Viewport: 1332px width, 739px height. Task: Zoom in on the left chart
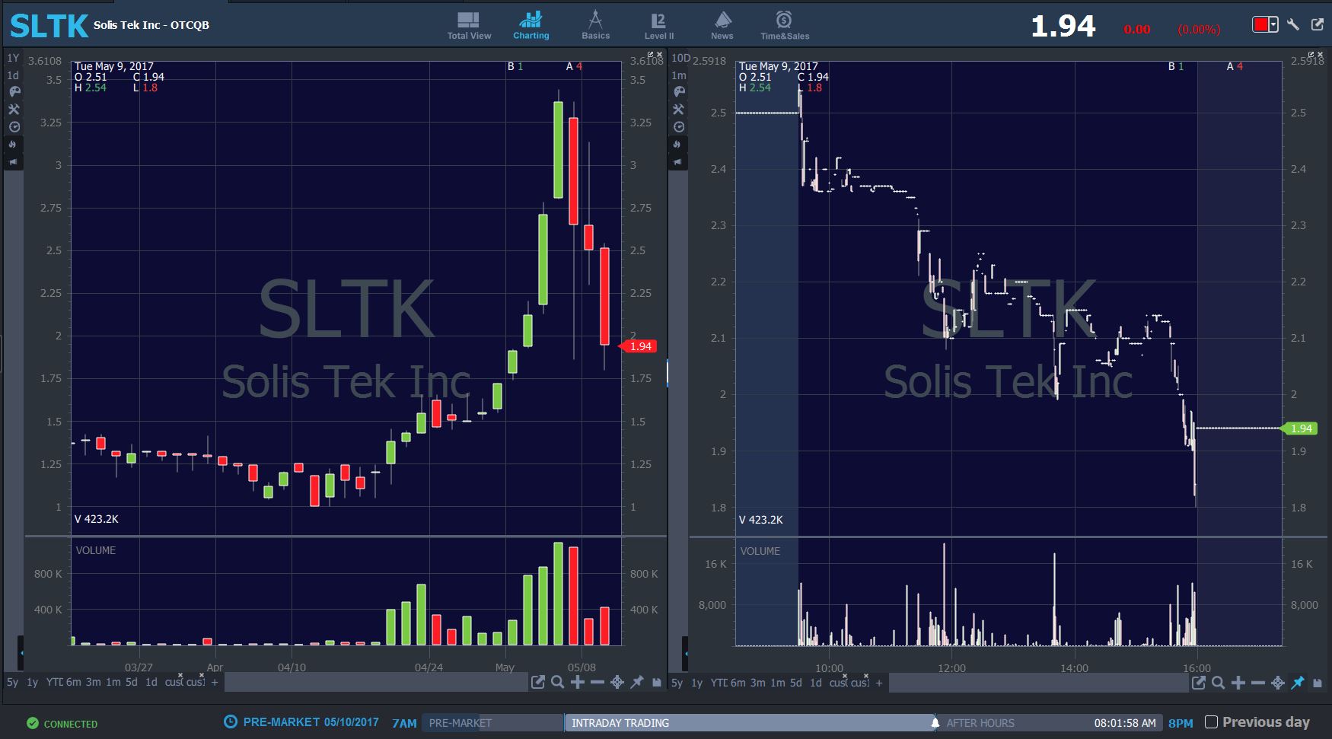click(x=578, y=682)
